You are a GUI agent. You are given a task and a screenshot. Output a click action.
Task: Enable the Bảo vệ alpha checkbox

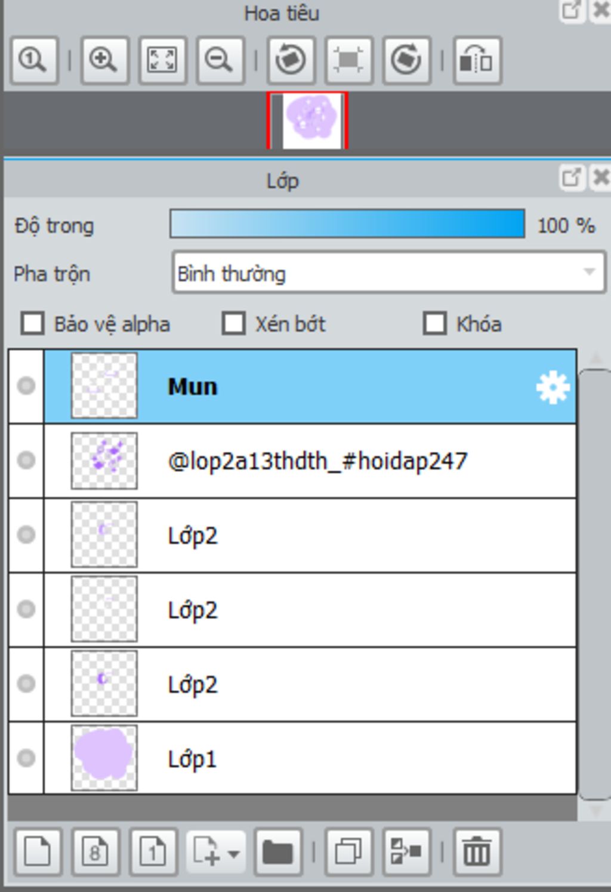[x=32, y=324]
